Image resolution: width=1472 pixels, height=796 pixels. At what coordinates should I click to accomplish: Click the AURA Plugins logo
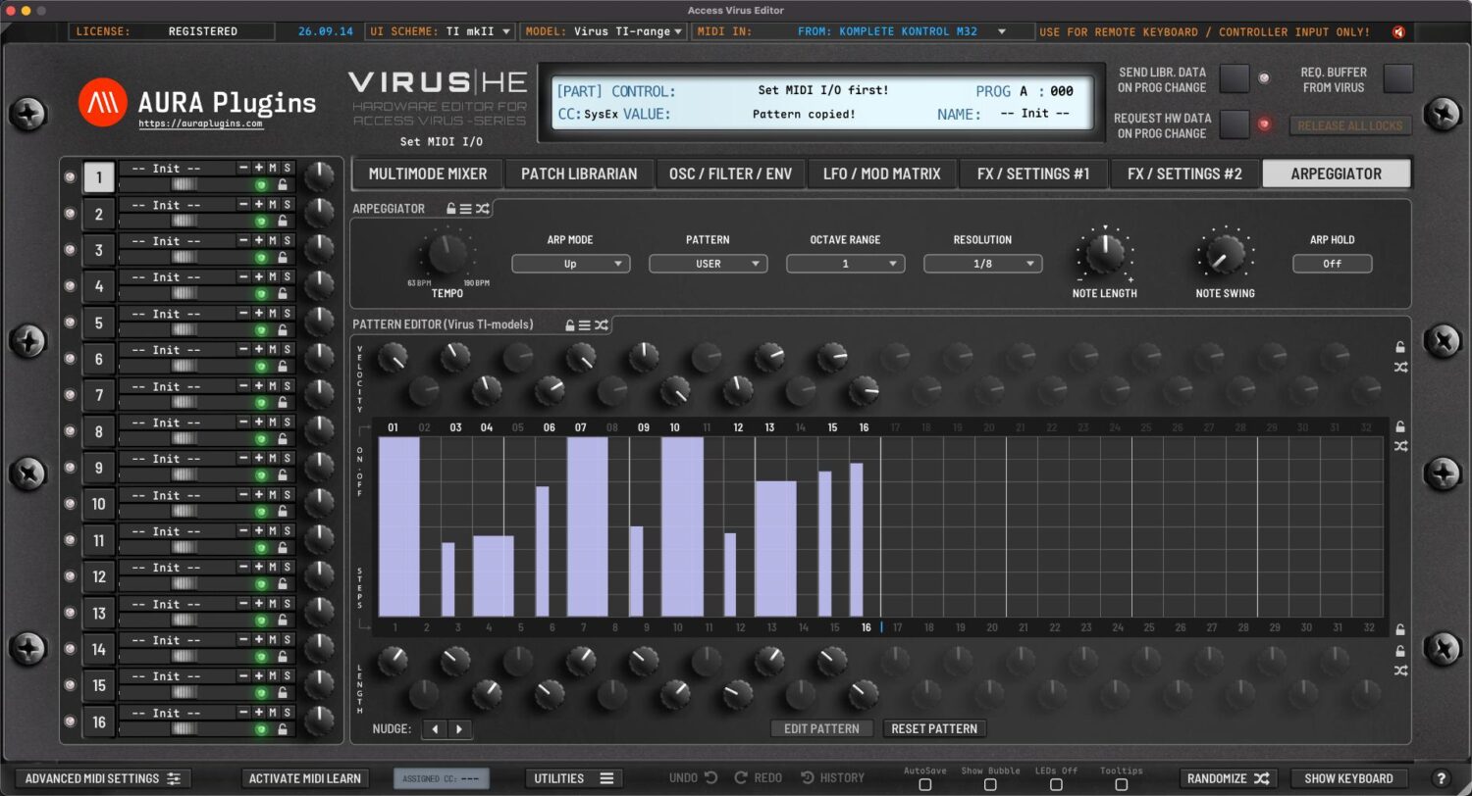(102, 102)
